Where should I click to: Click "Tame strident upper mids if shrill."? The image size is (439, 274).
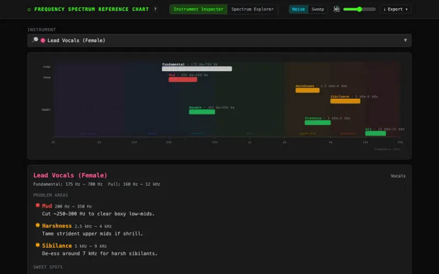[92, 233]
